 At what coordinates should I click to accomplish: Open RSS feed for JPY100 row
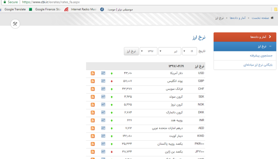(x=92, y=152)
